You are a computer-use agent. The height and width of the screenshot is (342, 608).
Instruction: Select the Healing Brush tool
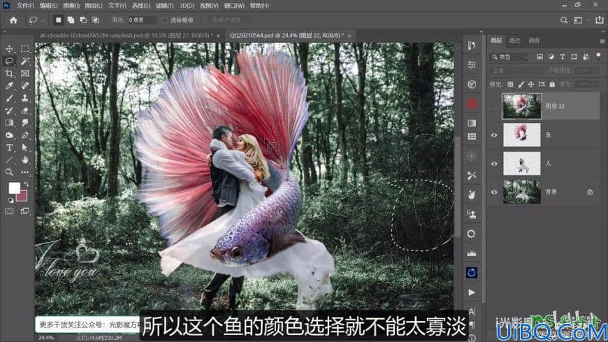click(25, 86)
